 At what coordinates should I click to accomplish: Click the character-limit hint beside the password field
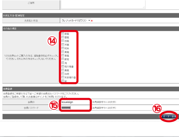104,108
